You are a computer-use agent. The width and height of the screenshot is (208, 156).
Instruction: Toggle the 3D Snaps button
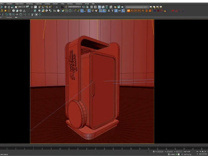39,7
